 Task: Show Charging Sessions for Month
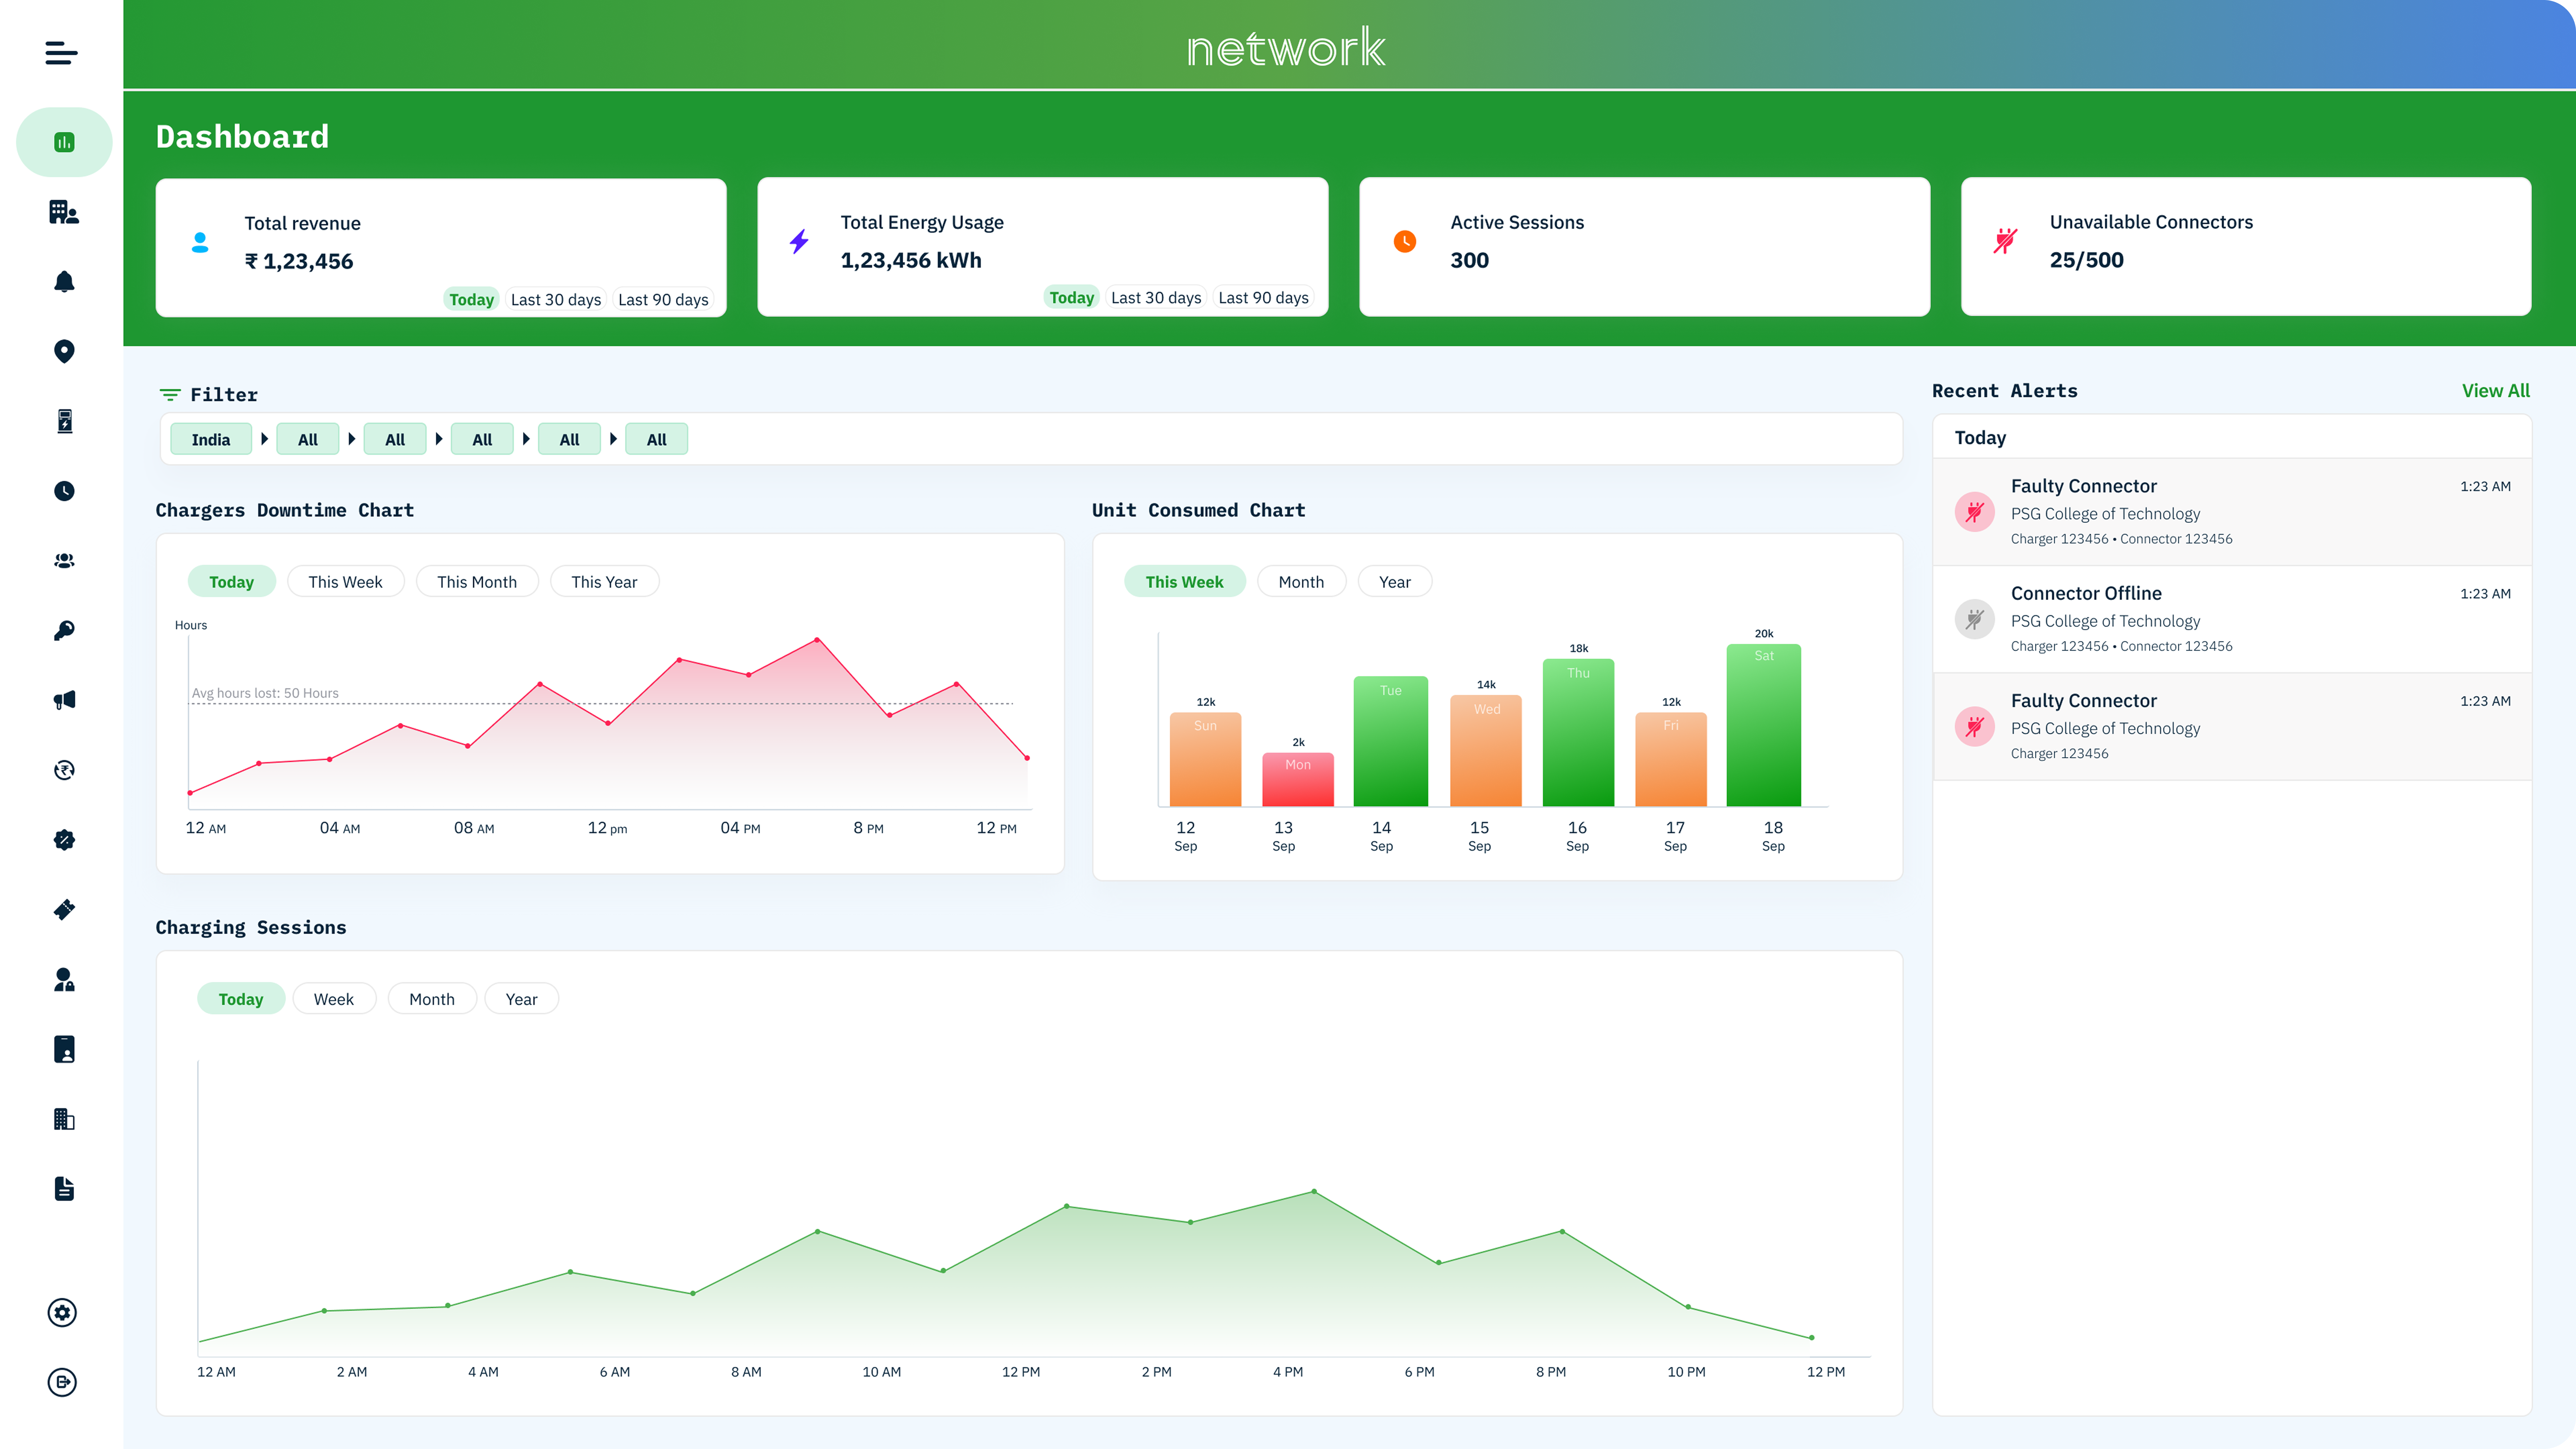pyautogui.click(x=432, y=998)
